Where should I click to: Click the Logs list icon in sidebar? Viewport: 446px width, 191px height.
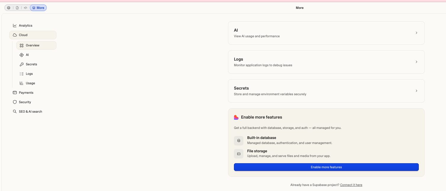click(22, 74)
